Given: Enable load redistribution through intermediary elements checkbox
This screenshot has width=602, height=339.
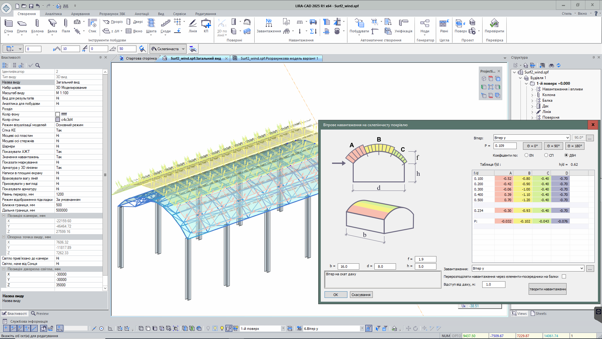Looking at the screenshot, I should click(564, 277).
